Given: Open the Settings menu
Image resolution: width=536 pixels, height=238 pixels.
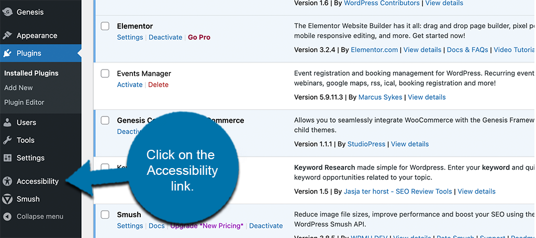Looking at the screenshot, I should point(30,158).
